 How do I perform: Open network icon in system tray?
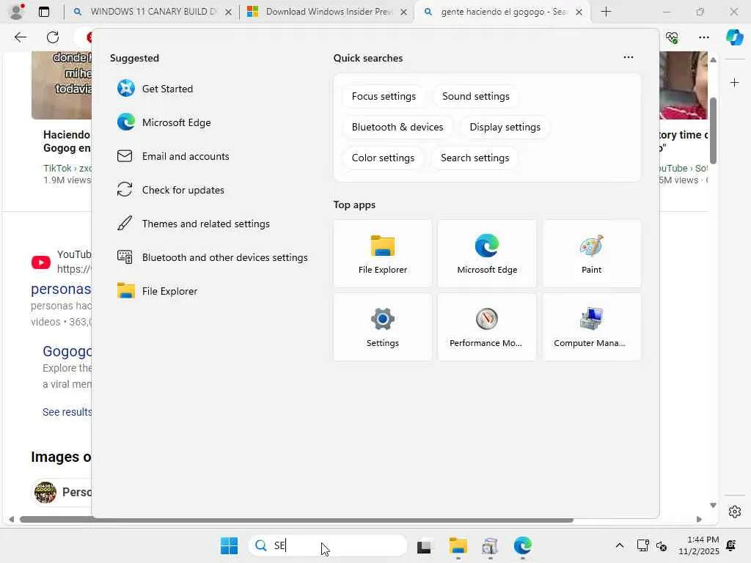tap(642, 545)
